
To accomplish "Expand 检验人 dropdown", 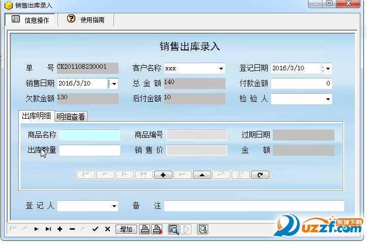I will 328,99.
